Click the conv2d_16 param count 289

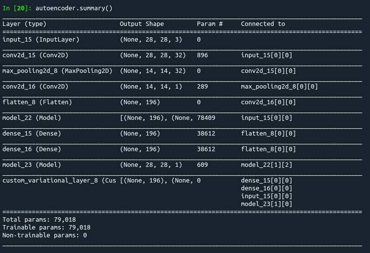pyautogui.click(x=202, y=87)
